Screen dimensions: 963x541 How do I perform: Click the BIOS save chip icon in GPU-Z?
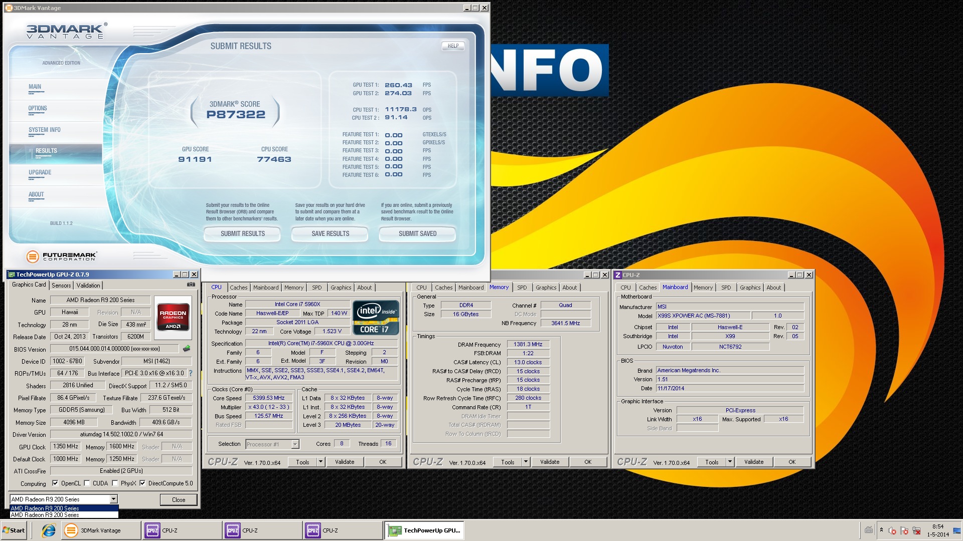click(x=187, y=348)
